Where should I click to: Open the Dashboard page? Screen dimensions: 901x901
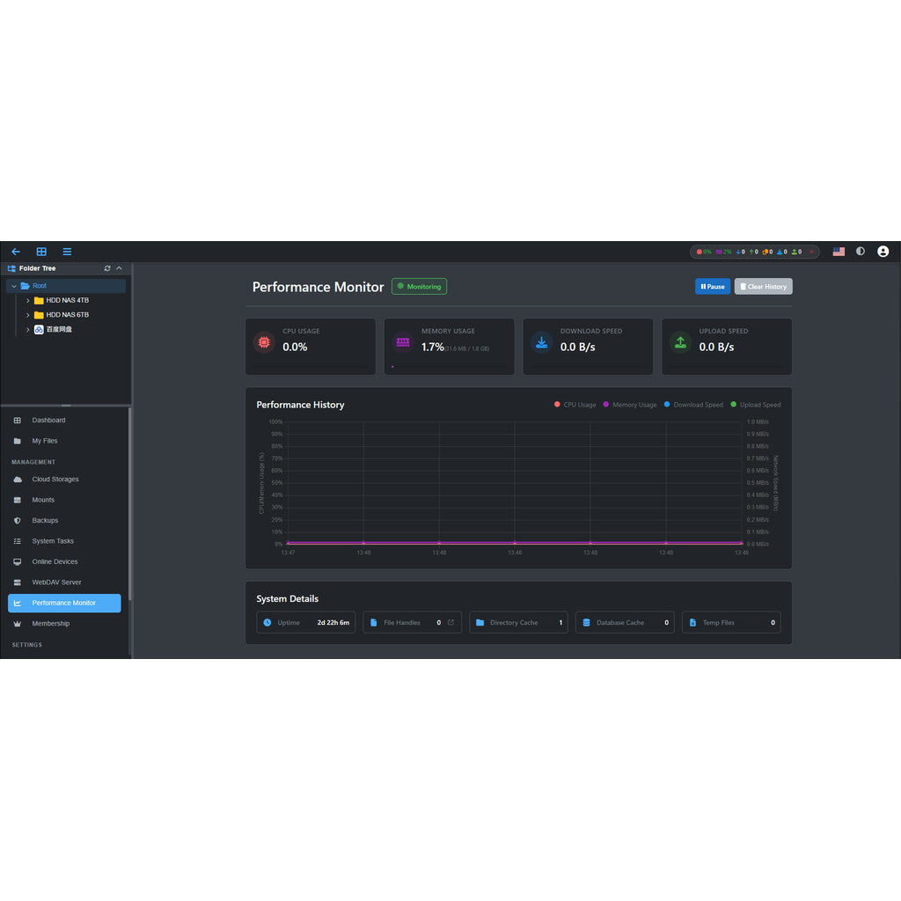[x=64, y=420]
